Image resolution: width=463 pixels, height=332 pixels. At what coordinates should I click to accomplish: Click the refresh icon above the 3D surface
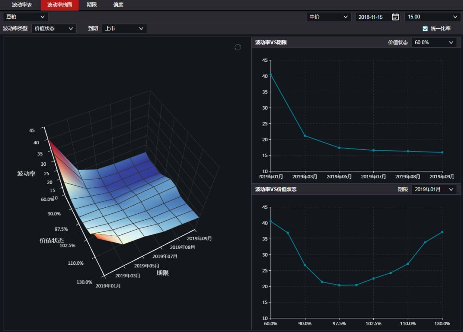click(238, 47)
